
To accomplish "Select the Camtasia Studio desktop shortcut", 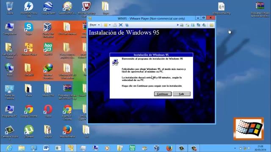I will [9, 133].
